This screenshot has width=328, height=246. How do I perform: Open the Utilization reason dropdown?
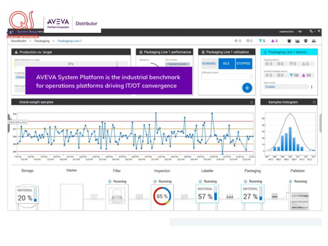click(226, 77)
